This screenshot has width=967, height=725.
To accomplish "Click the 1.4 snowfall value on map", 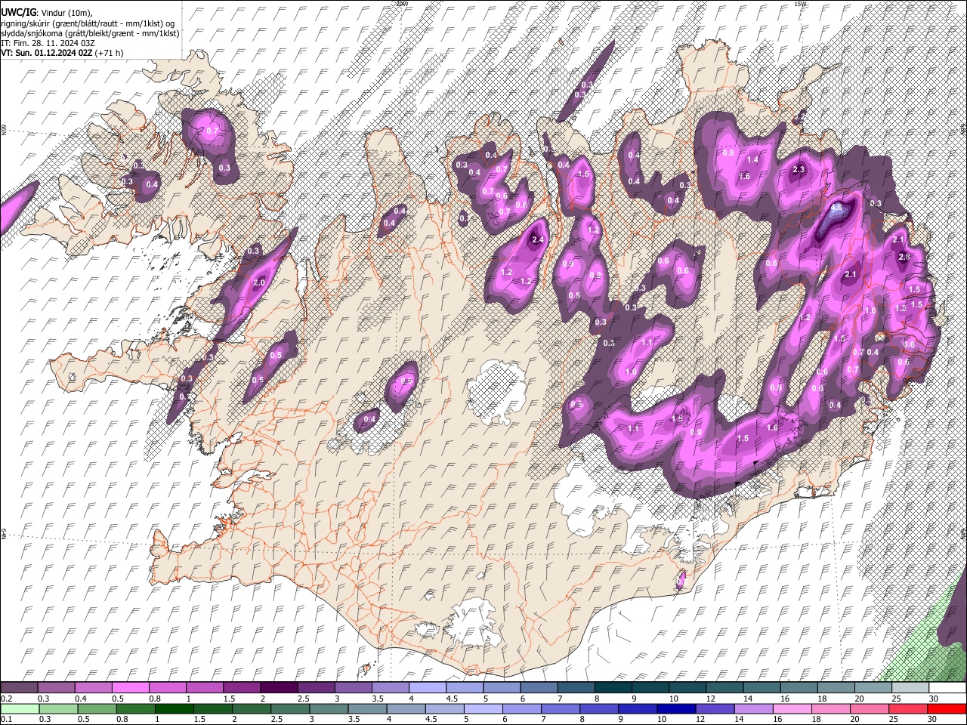I will click(752, 159).
